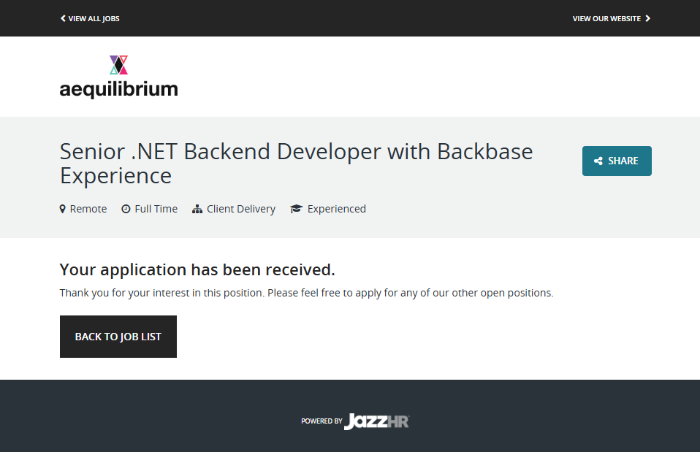Select the Client Delivery department label

tap(240, 209)
